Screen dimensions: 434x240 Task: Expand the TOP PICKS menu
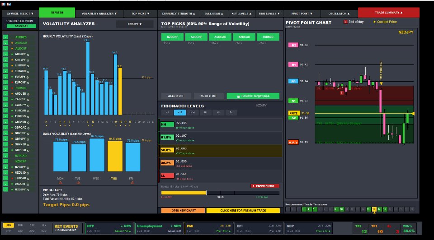pyautogui.click(x=140, y=14)
